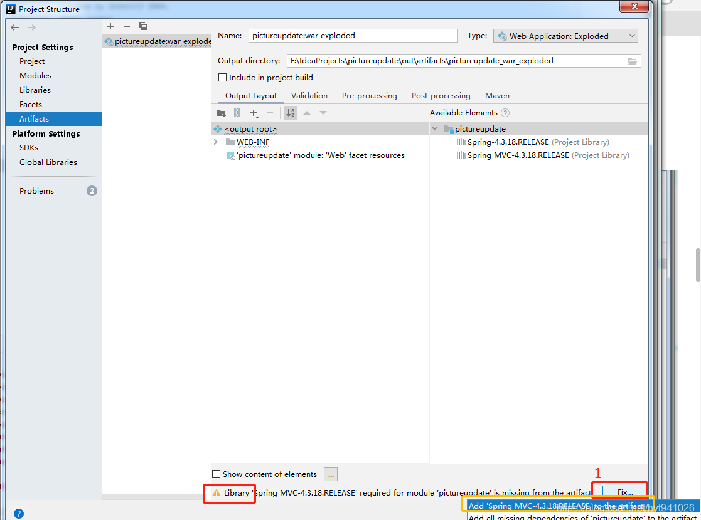Switch to the Post-processing tab
This screenshot has width=701, height=520.
tap(441, 95)
